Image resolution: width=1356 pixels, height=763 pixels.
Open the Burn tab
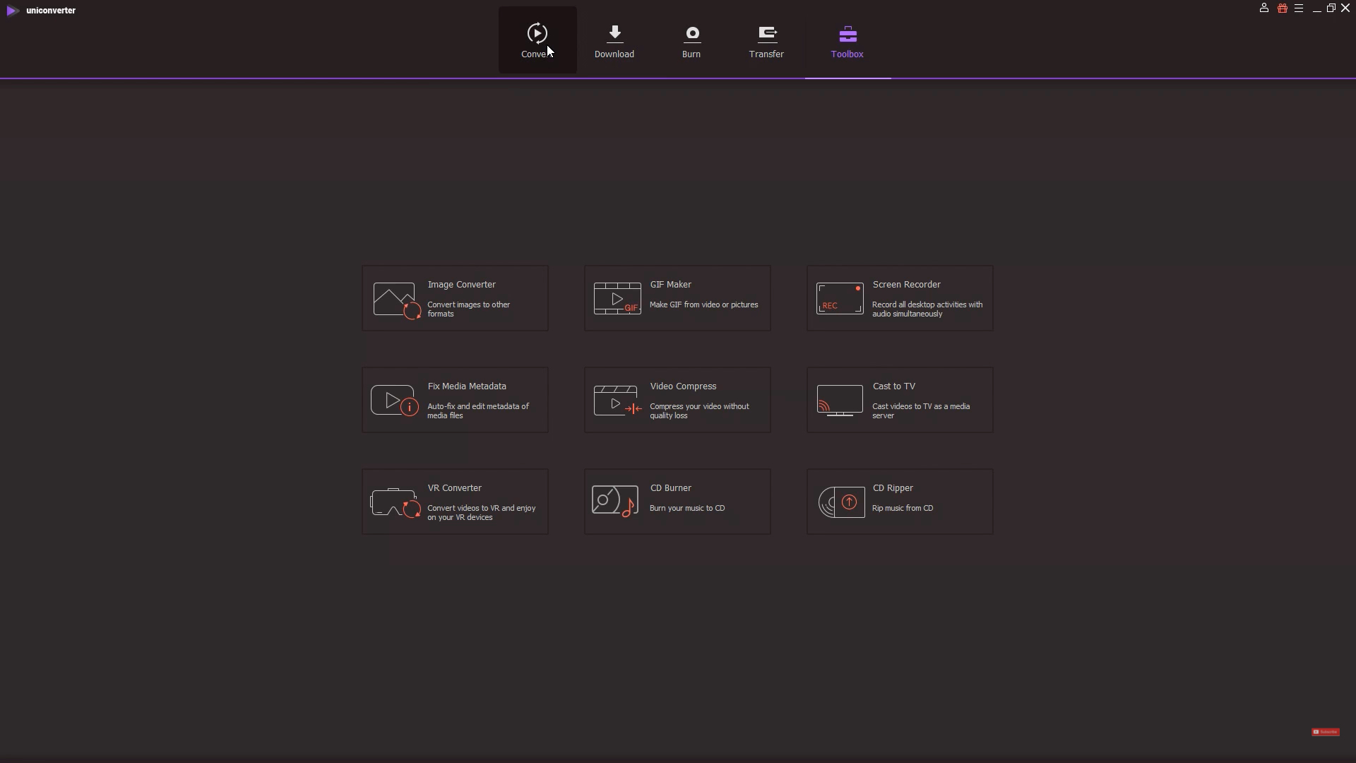(691, 40)
